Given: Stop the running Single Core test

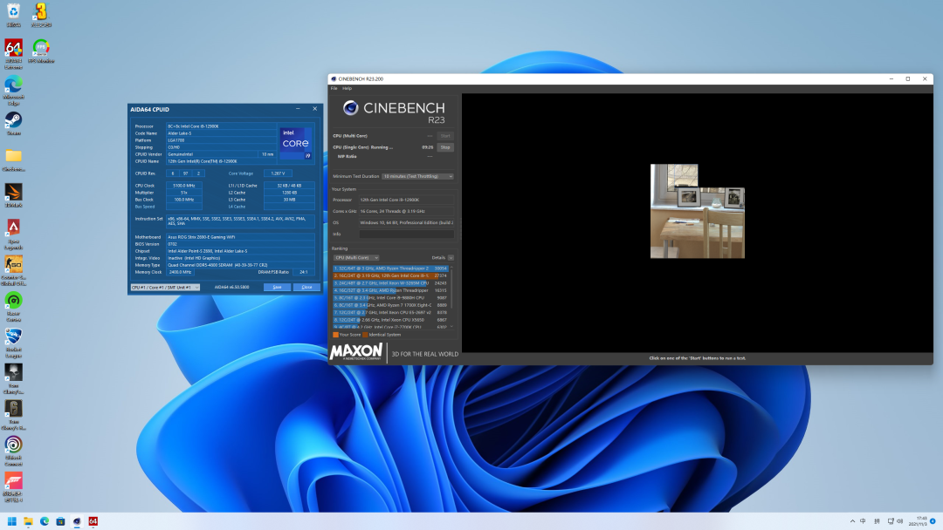Looking at the screenshot, I should tap(445, 147).
